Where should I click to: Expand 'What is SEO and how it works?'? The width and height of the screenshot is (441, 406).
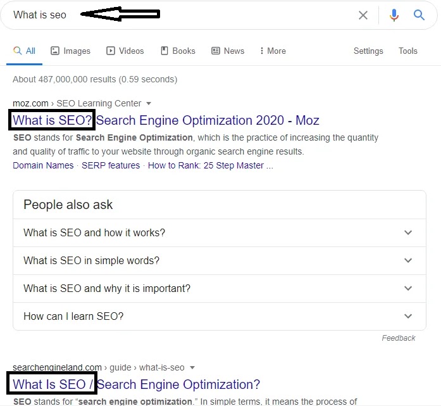click(x=220, y=233)
